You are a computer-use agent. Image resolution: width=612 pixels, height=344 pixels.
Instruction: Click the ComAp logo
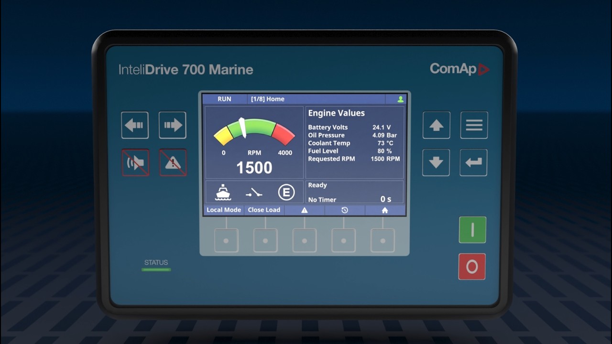[459, 69]
